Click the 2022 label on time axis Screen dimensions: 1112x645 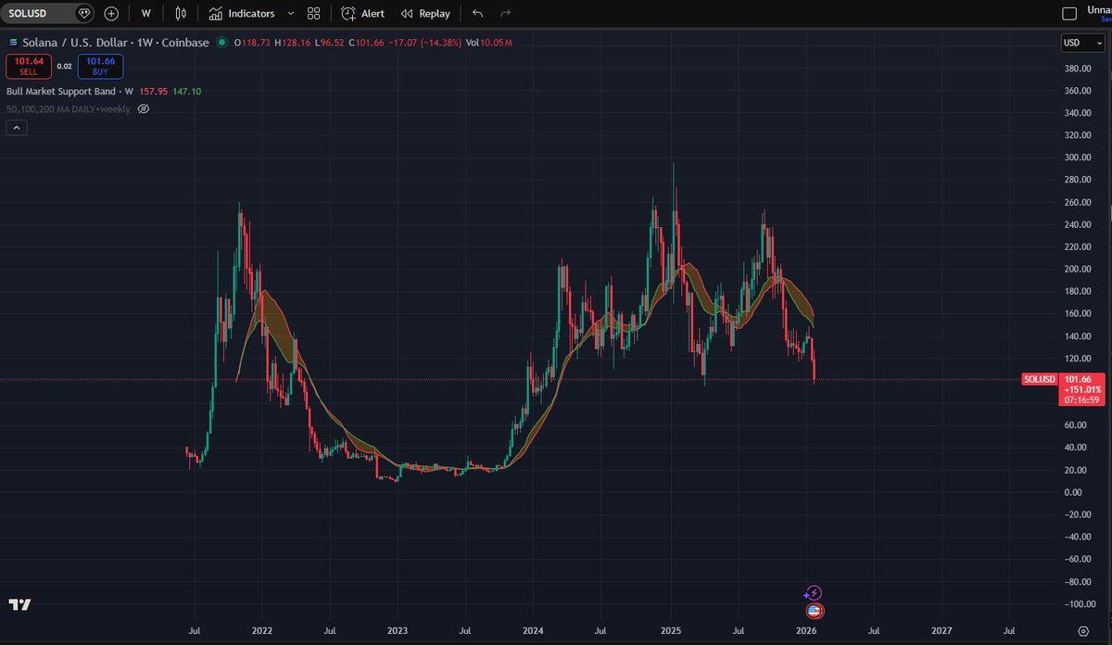pyautogui.click(x=261, y=630)
